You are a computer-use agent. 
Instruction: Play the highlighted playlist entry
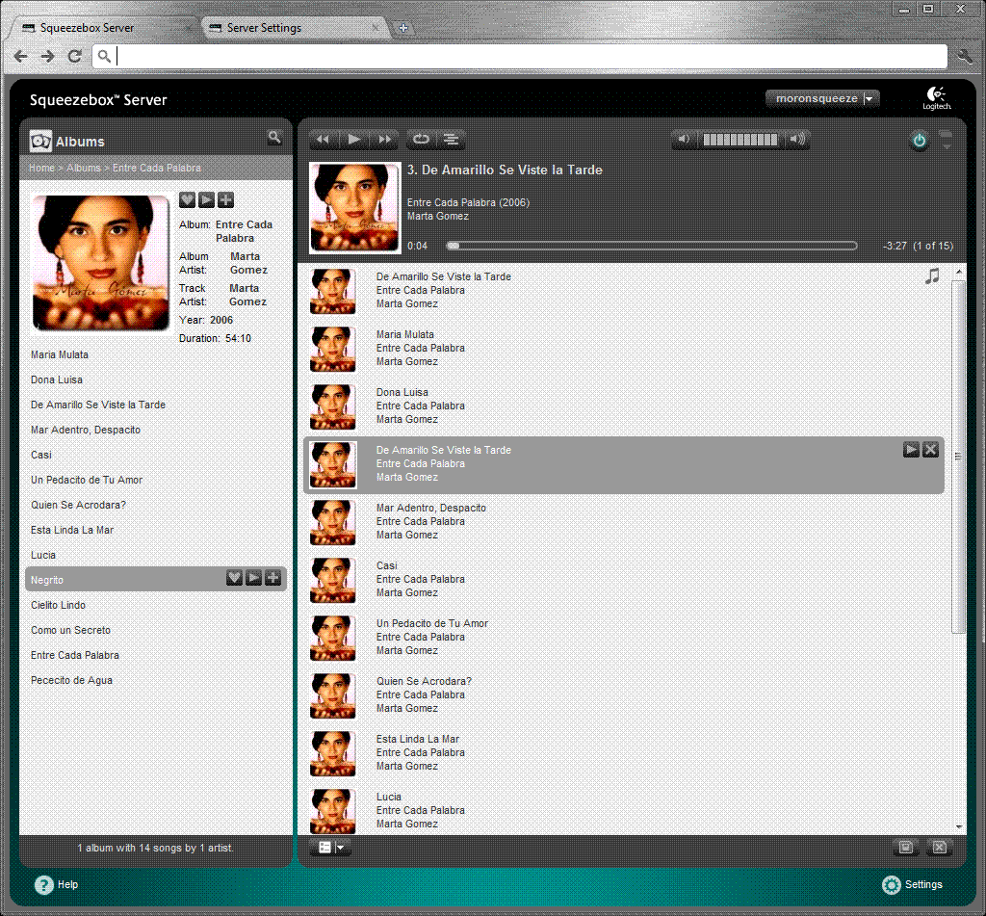[x=911, y=449]
